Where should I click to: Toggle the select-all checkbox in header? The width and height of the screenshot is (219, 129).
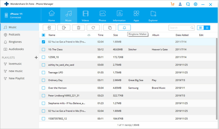point(43,35)
